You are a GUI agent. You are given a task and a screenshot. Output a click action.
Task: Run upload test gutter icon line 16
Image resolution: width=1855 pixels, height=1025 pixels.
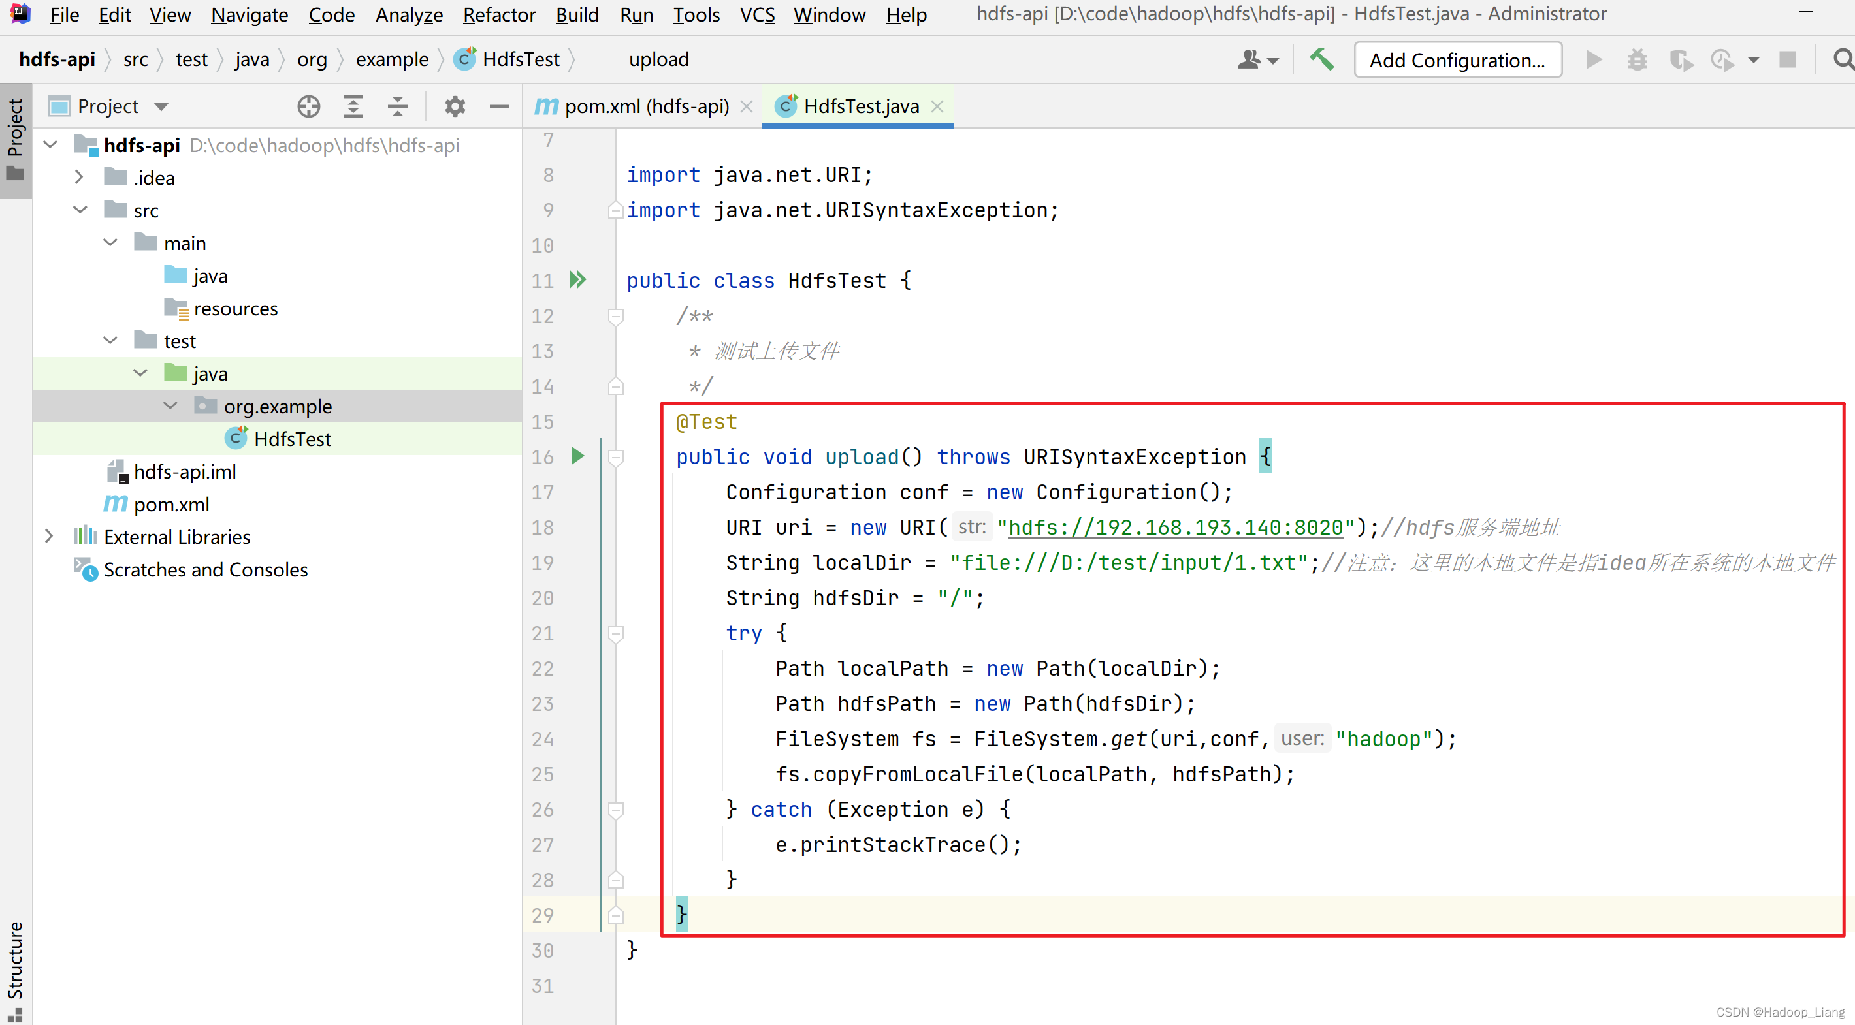577,456
